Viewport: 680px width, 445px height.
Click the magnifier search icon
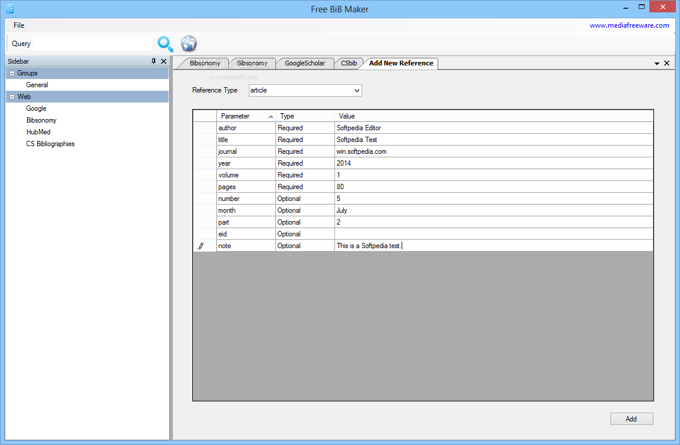[x=165, y=44]
